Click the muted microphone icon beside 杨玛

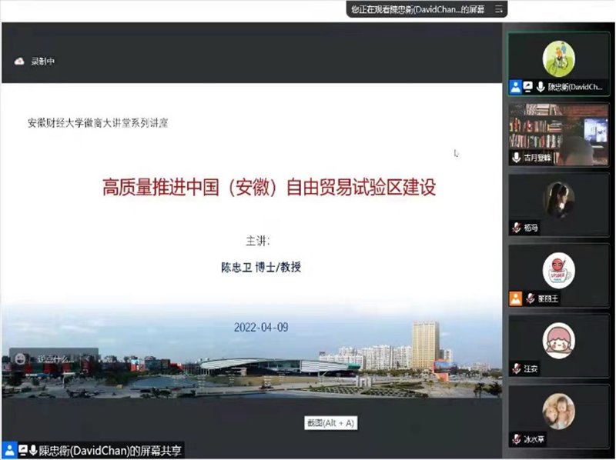[517, 228]
